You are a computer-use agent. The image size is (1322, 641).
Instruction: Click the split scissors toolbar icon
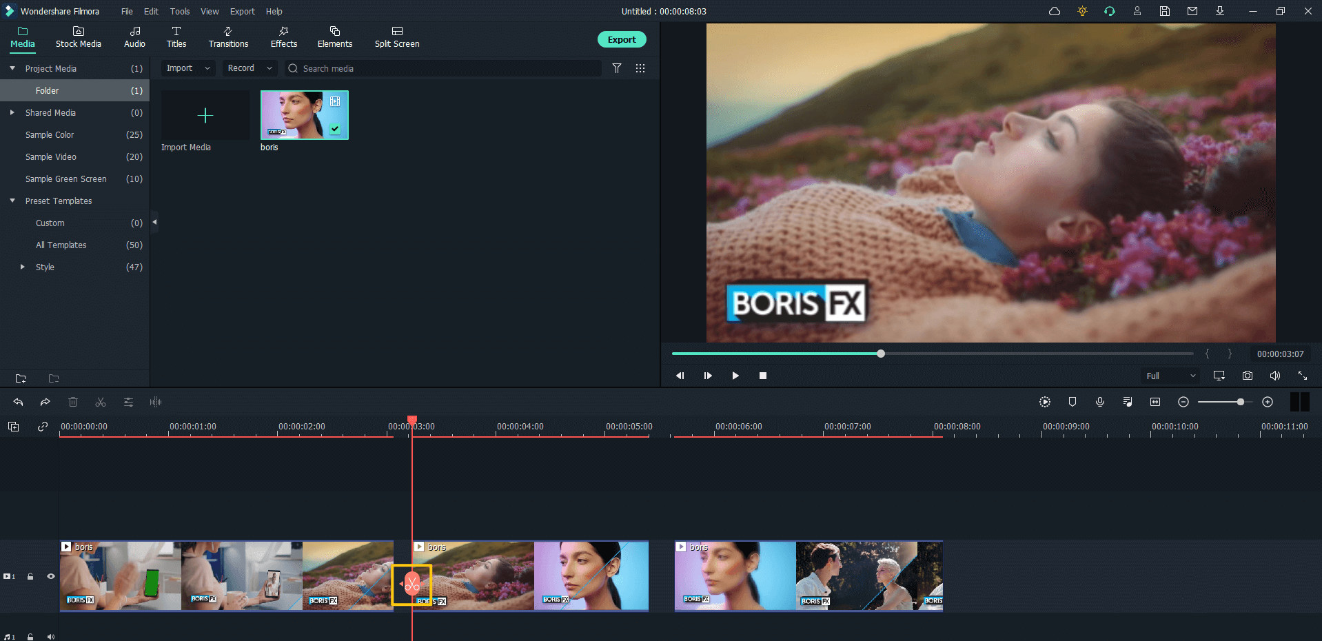point(101,402)
